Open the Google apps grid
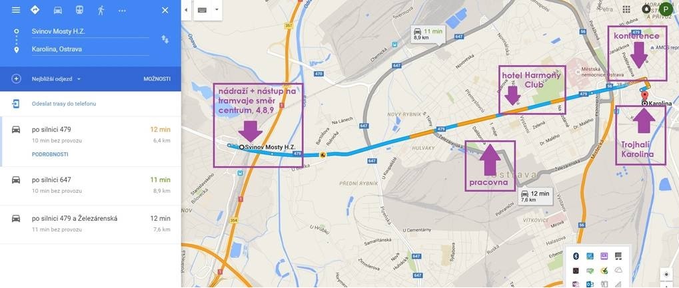 (626, 9)
